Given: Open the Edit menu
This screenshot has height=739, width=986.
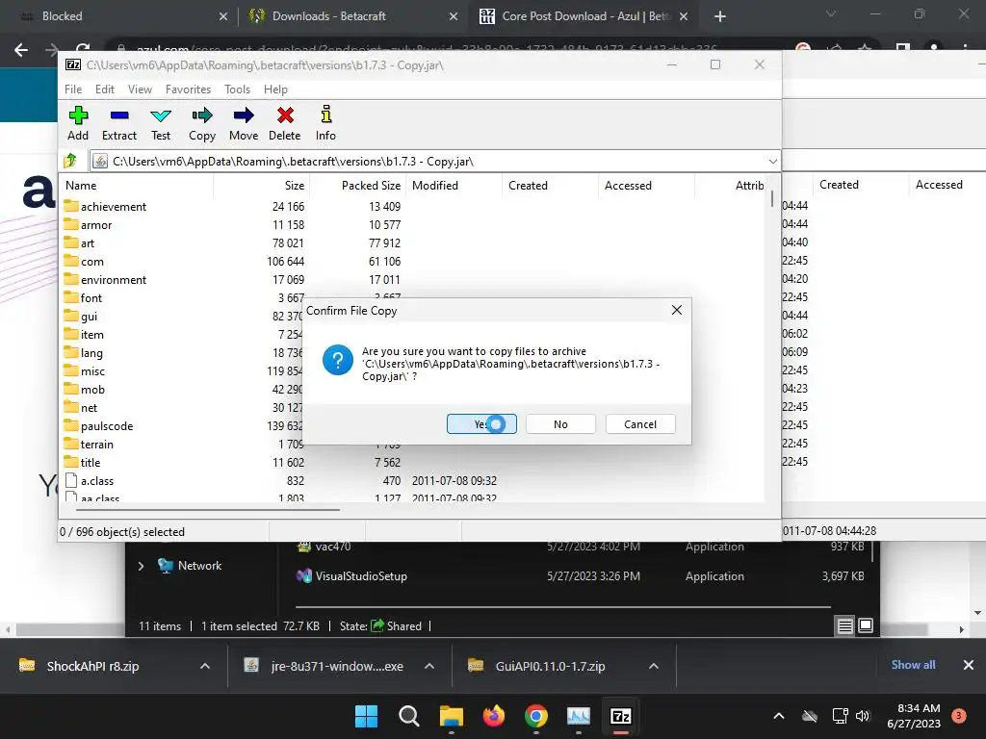Looking at the screenshot, I should 104,89.
